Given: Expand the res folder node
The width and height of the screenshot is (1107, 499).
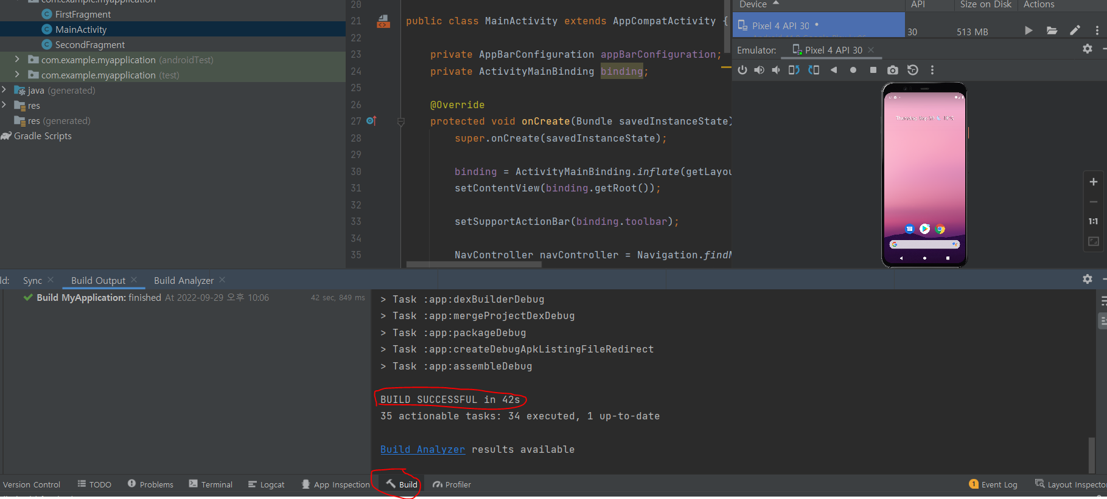Looking at the screenshot, I should 4,105.
